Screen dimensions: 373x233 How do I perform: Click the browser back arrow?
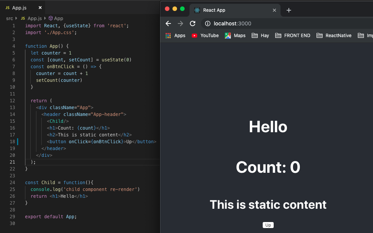coord(168,23)
